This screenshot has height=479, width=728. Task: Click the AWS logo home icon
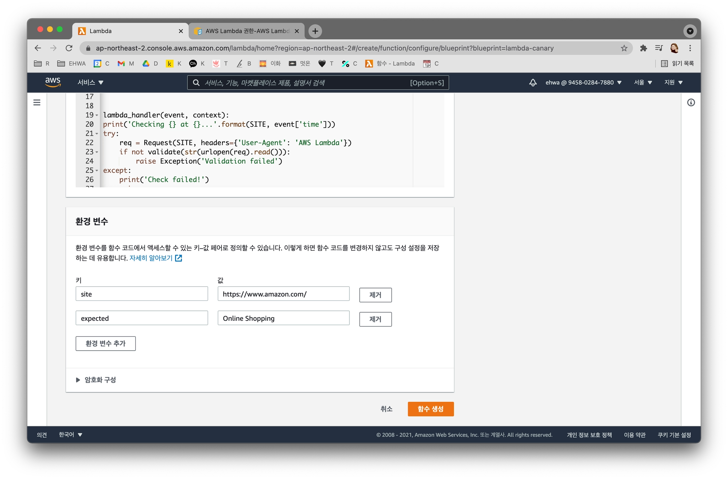53,82
